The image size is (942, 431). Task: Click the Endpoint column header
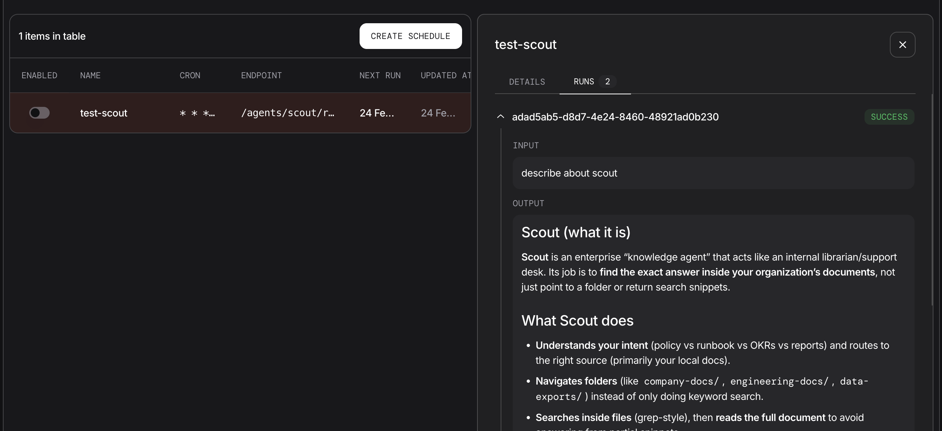(261, 75)
